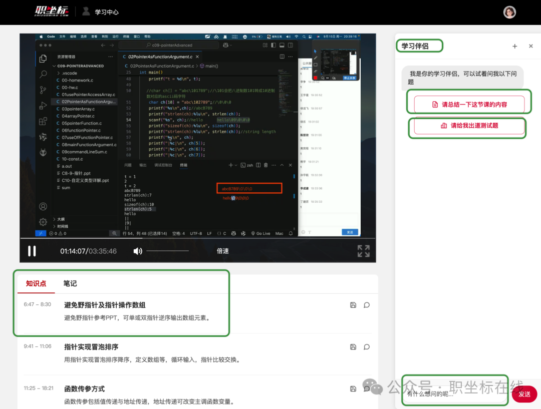Viewport: 541px width, 409px height.
Task: Click Explorer icon in the video's VS Code
Action: tap(43, 59)
